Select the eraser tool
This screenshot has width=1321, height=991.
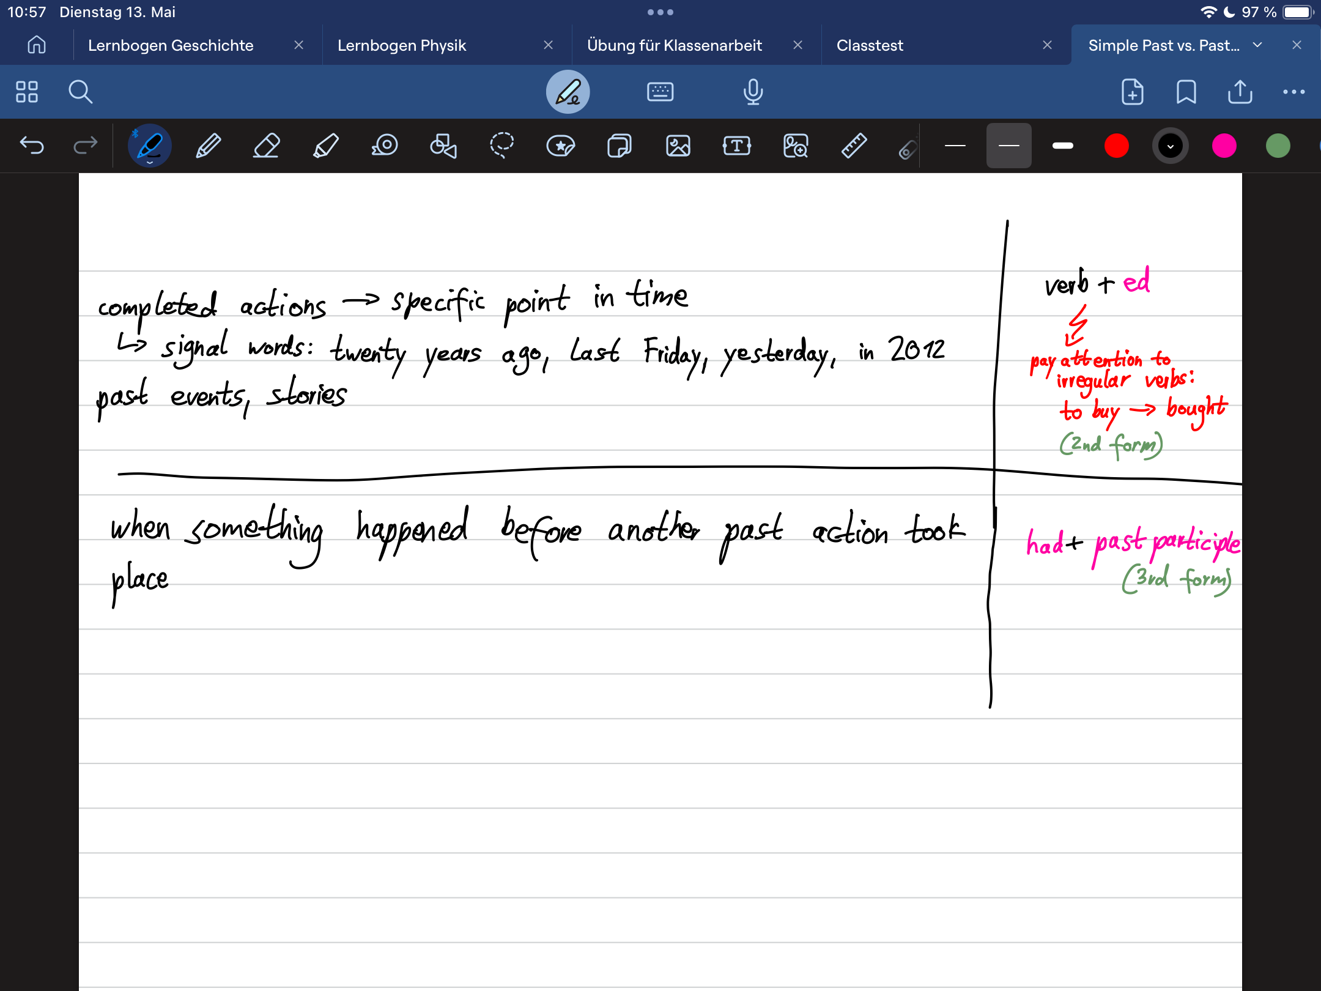(x=267, y=146)
